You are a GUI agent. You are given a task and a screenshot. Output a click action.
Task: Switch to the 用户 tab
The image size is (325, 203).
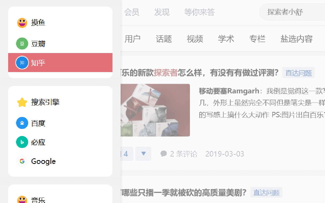click(132, 39)
